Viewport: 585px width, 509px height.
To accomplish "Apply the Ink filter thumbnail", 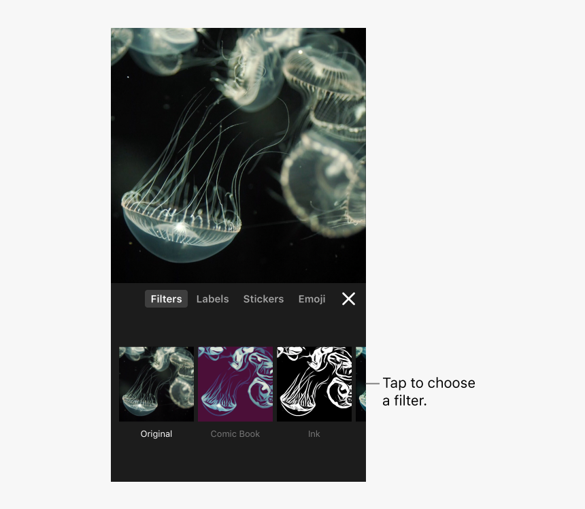I will (314, 384).
